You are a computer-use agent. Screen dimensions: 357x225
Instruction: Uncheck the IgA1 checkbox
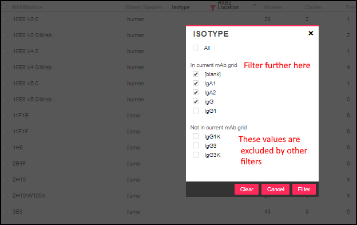[196, 83]
